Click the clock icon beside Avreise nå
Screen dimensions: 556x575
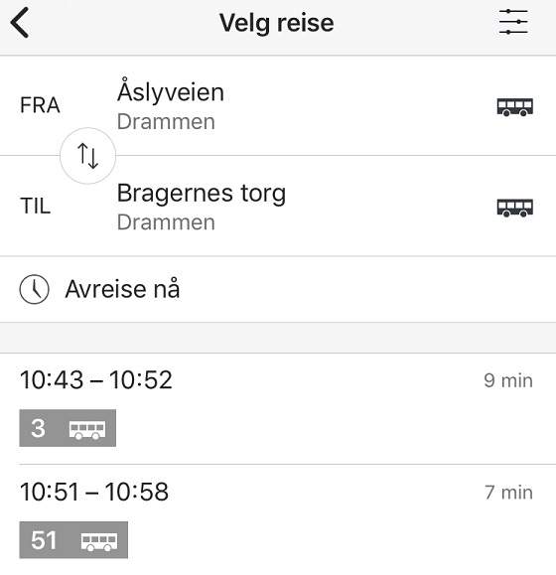click(34, 289)
